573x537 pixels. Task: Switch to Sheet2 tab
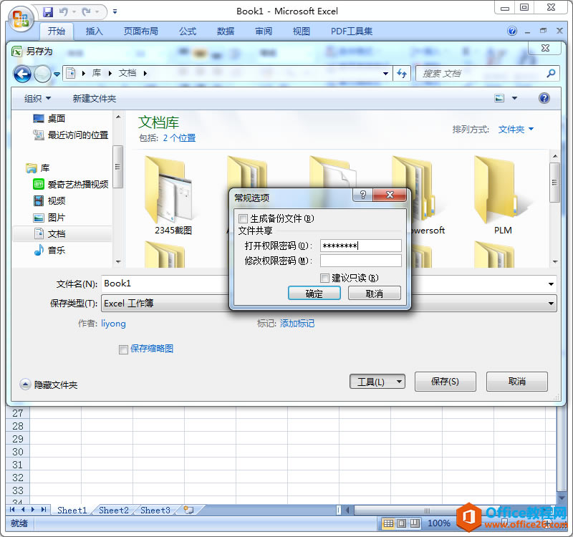click(114, 510)
